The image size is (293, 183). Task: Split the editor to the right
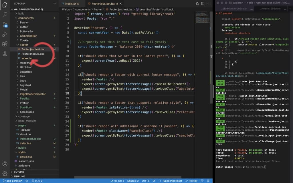[203, 3]
